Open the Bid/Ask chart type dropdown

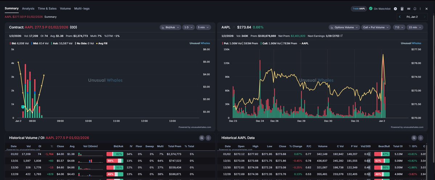(171, 28)
